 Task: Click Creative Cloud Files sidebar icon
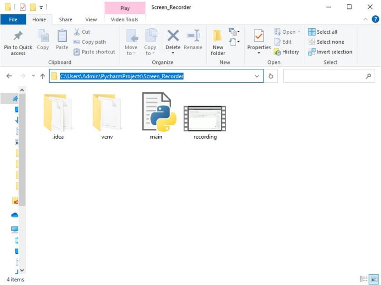(15, 201)
